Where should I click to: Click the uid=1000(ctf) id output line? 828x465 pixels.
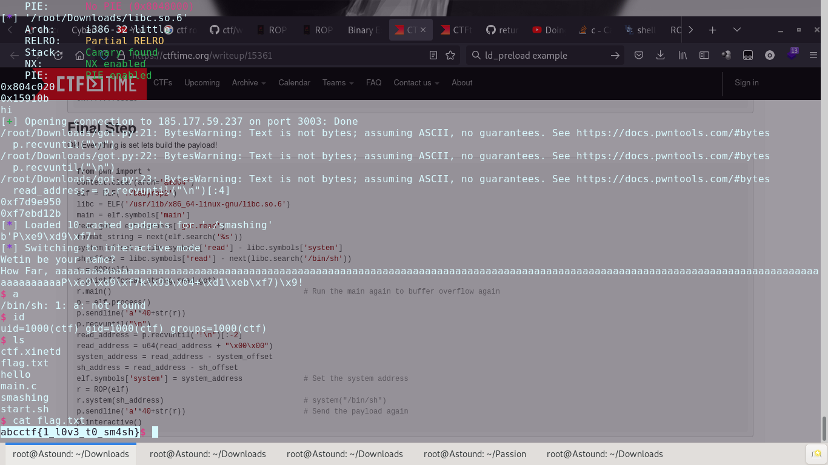(133, 328)
